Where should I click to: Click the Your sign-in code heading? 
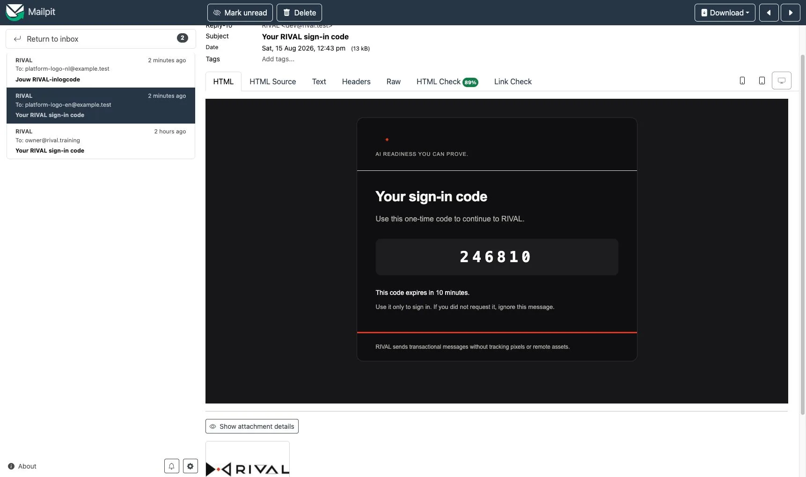pos(432,197)
